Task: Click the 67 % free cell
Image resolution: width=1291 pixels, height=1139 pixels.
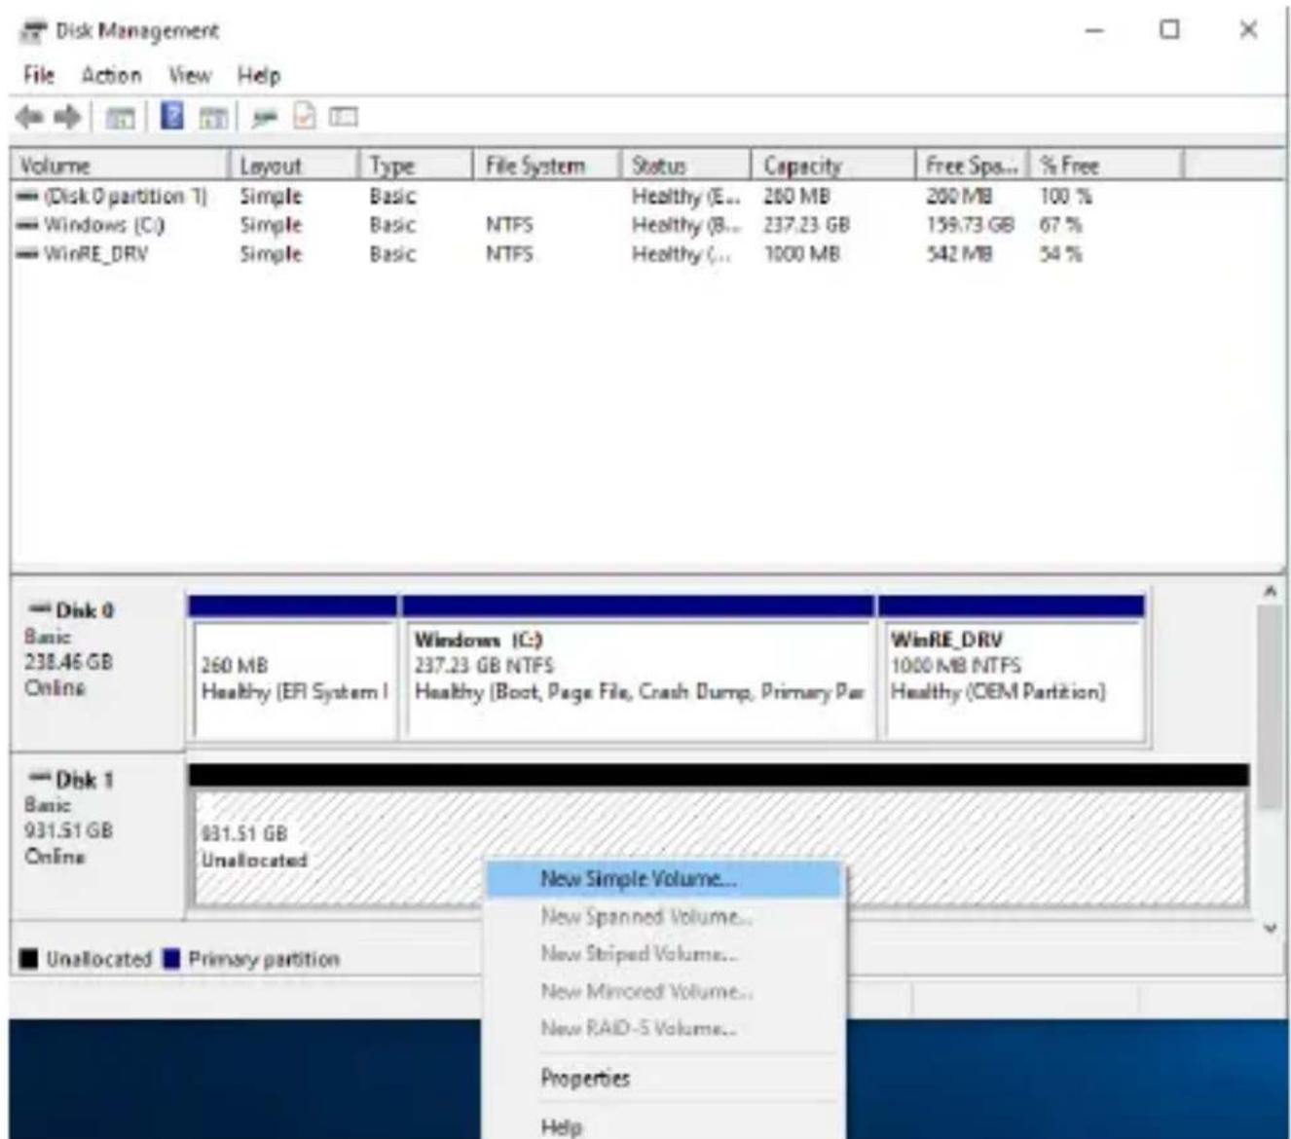Action: [1060, 226]
